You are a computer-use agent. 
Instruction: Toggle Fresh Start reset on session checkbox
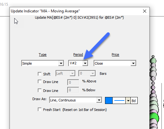pyautogui.click(x=40, y=109)
